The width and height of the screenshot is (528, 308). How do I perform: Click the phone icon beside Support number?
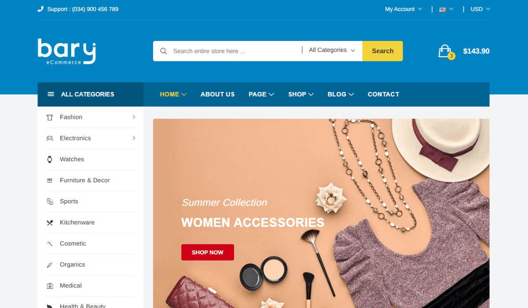pyautogui.click(x=40, y=9)
